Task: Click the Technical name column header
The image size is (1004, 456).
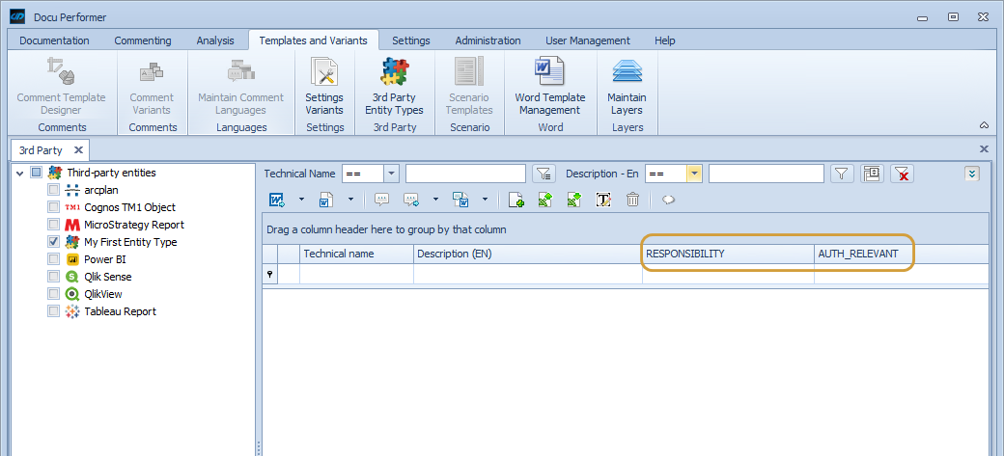Action: [355, 254]
